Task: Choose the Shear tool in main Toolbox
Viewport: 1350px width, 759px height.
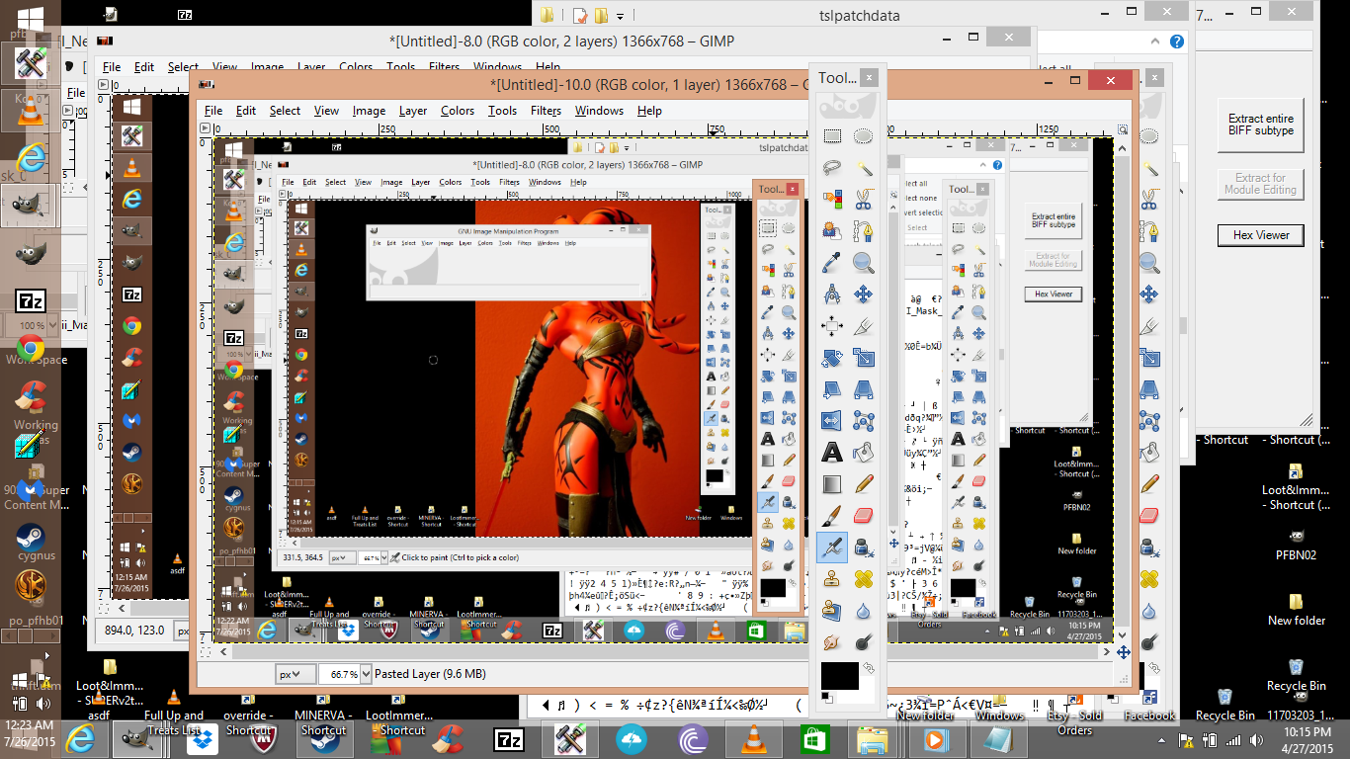Action: 832,389
